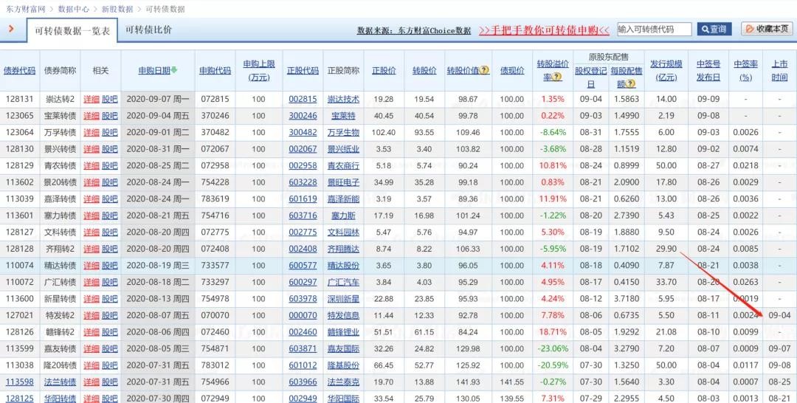Go to 数据中心 in the breadcrumb
The image size is (797, 403).
click(x=73, y=9)
